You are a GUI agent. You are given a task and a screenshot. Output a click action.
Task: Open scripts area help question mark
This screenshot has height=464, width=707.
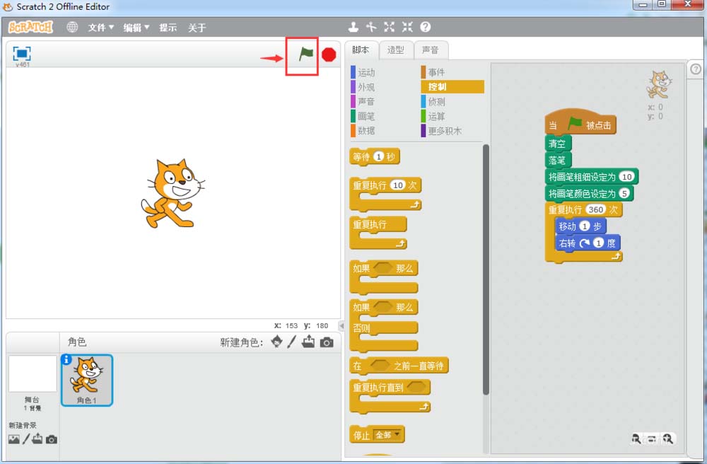point(696,69)
